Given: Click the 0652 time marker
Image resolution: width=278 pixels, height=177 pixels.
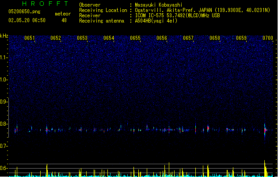Looking at the screenshot, I should click(x=56, y=38).
